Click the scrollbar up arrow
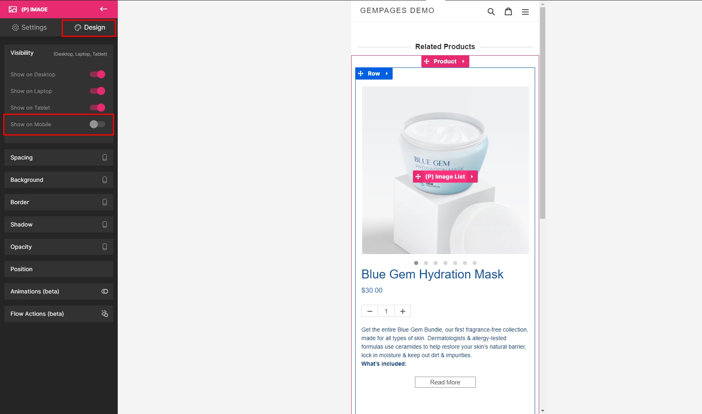Screen dimensions: 702x414 pyautogui.click(x=542, y=4)
